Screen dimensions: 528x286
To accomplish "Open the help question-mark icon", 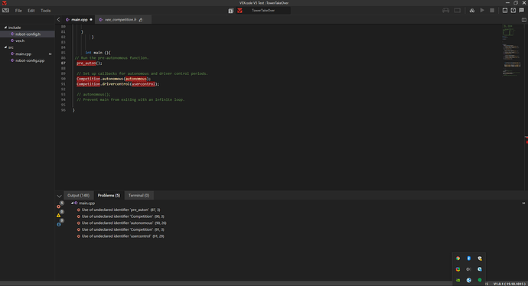I will (x=513, y=11).
